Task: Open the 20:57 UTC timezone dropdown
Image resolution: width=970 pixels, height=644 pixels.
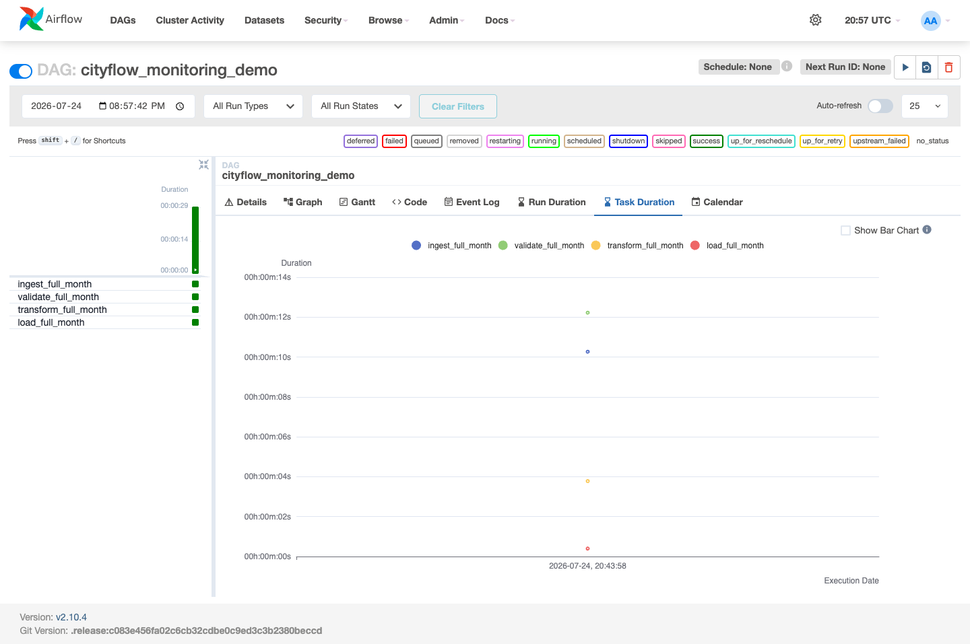Action: point(872,20)
